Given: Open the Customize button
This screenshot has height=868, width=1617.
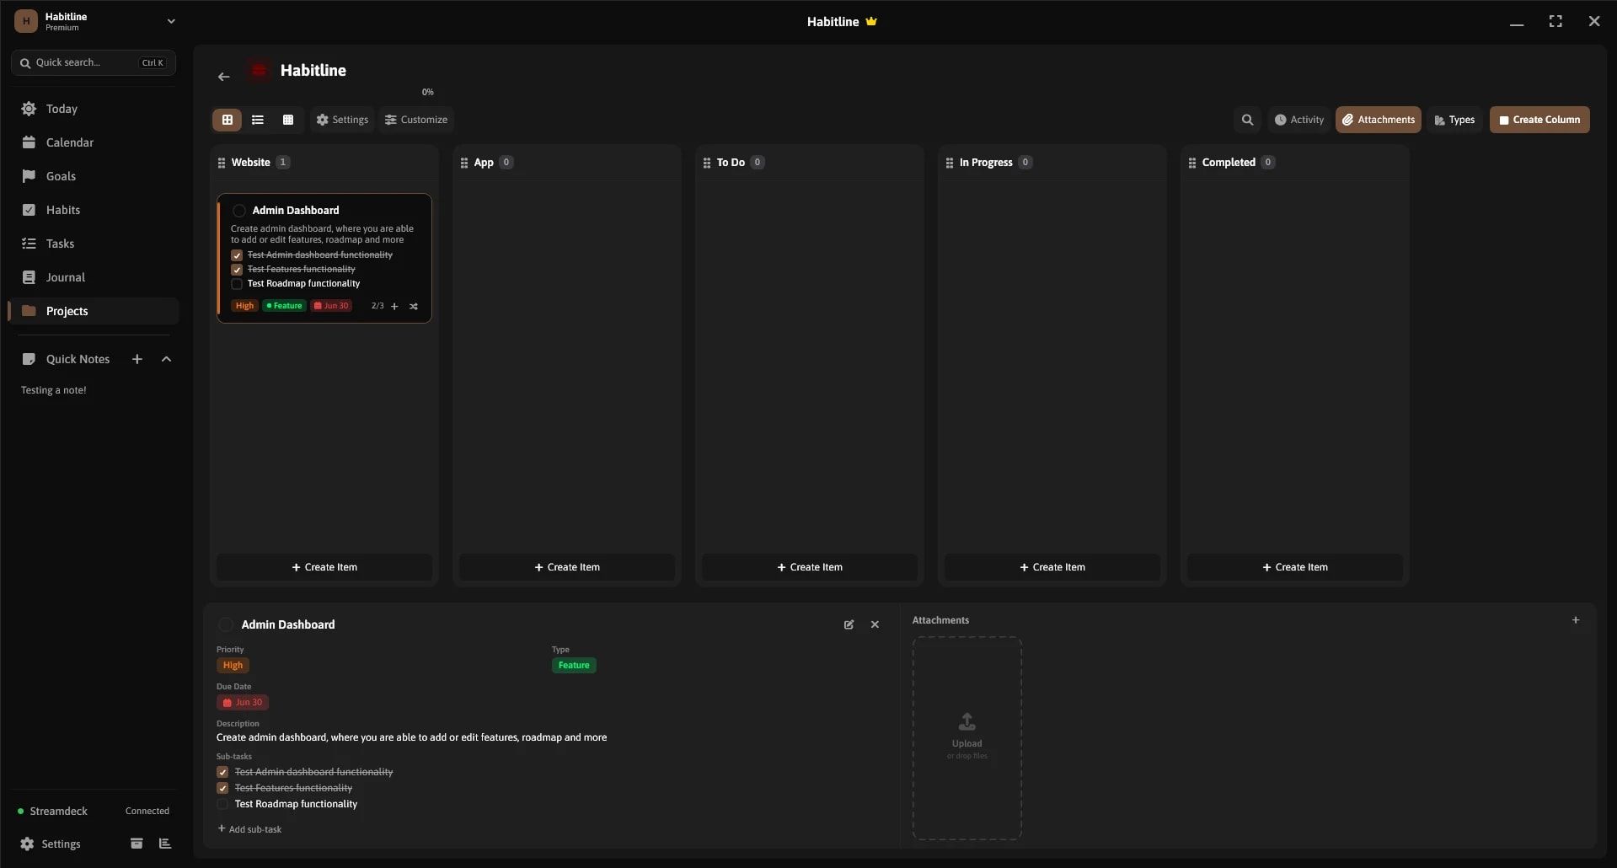Looking at the screenshot, I should (x=416, y=120).
